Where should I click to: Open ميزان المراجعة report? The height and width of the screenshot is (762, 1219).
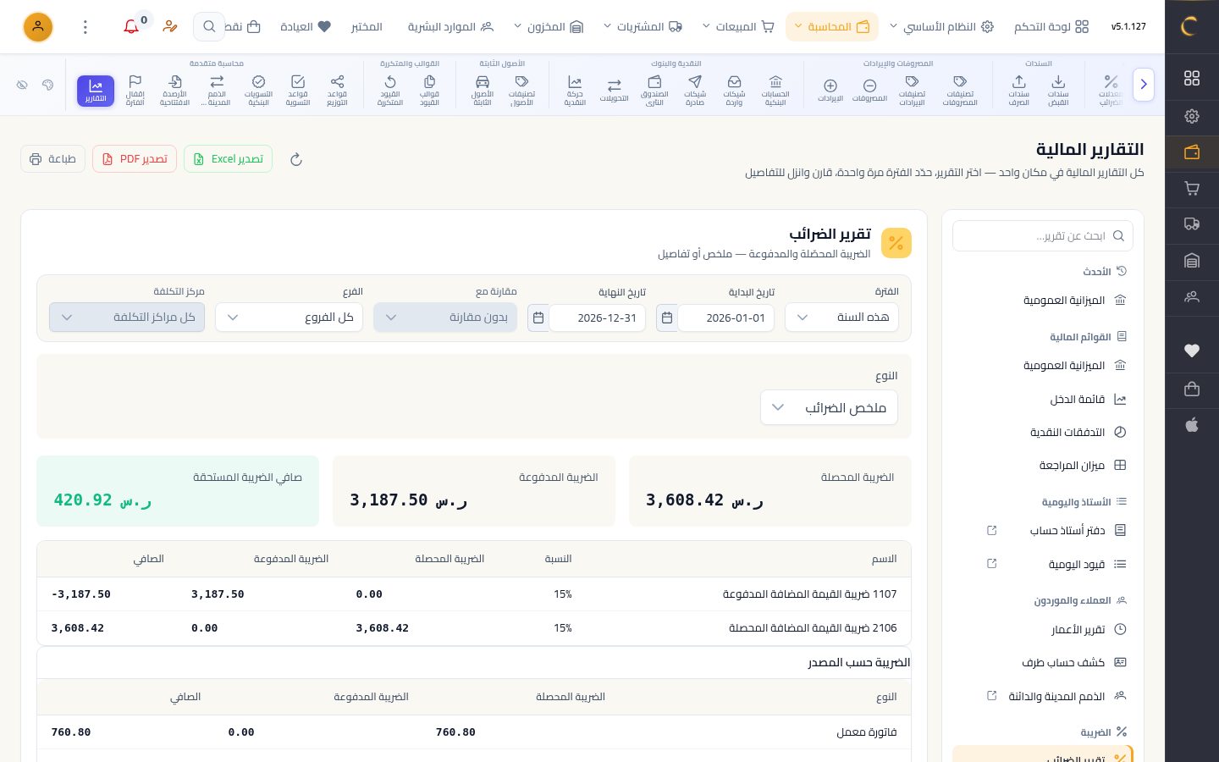point(1043,466)
